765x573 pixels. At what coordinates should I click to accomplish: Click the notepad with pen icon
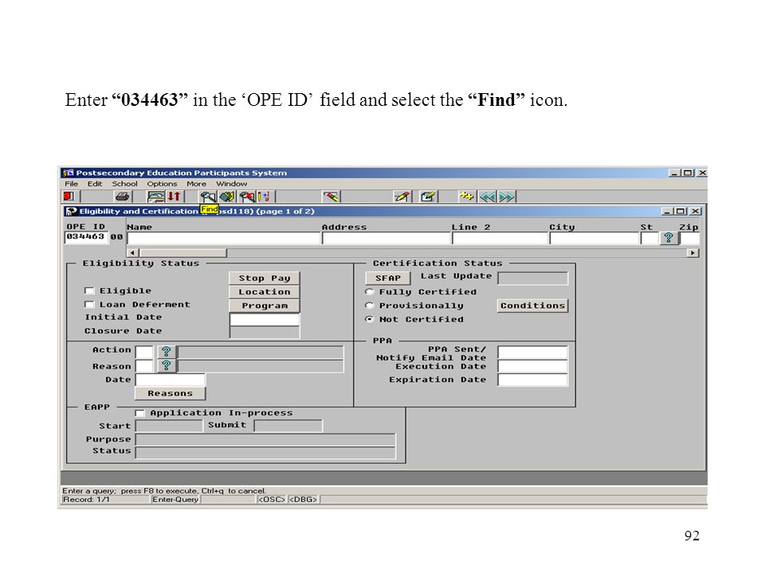(x=428, y=197)
